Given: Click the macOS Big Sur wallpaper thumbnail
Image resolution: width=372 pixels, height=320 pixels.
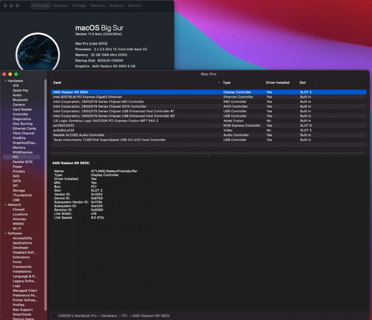Looking at the screenshot, I should click(37, 52).
